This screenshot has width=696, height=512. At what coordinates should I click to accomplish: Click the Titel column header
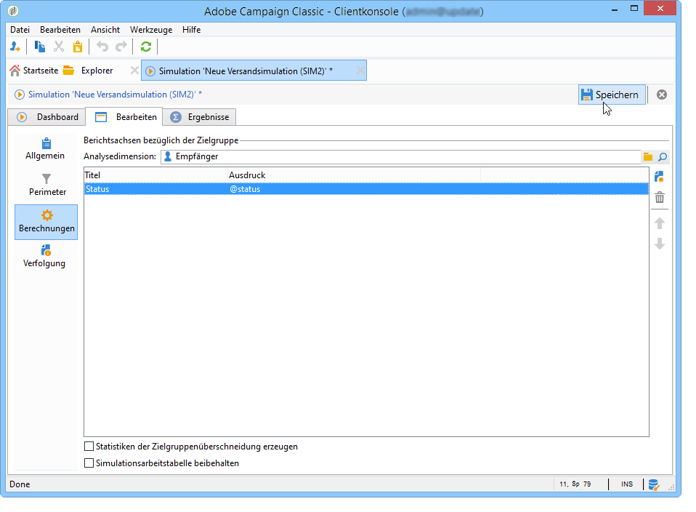(155, 175)
